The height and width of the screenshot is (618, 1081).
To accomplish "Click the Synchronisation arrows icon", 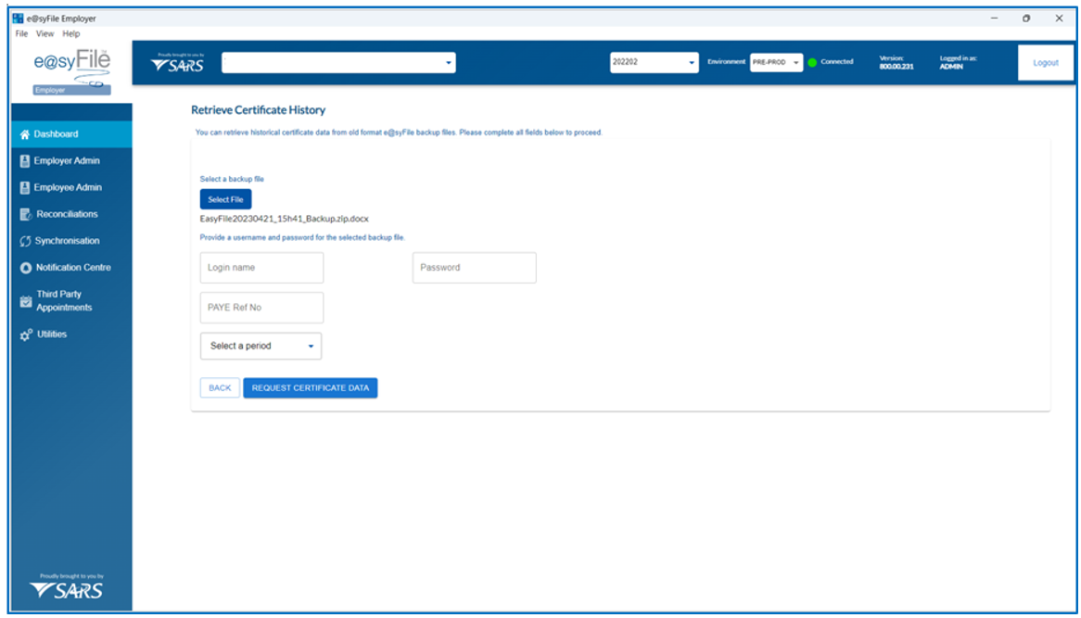I will click(25, 241).
